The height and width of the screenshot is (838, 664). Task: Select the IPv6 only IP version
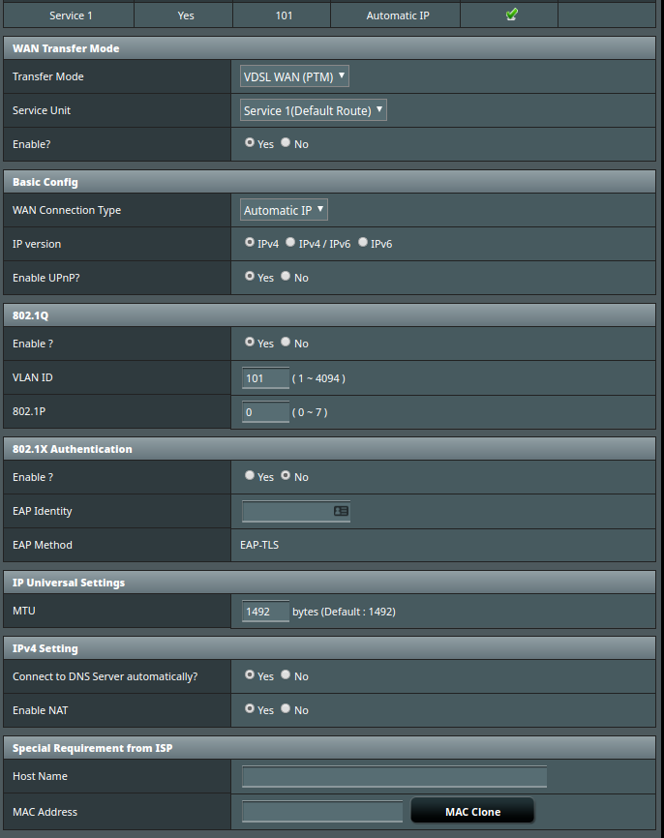pyautogui.click(x=363, y=243)
